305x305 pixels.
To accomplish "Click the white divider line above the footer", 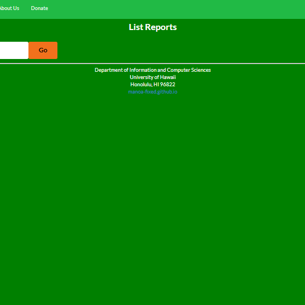I will [152, 63].
